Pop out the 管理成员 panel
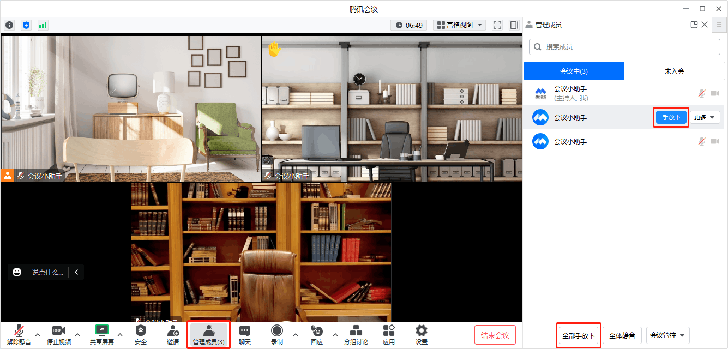 [x=694, y=25]
